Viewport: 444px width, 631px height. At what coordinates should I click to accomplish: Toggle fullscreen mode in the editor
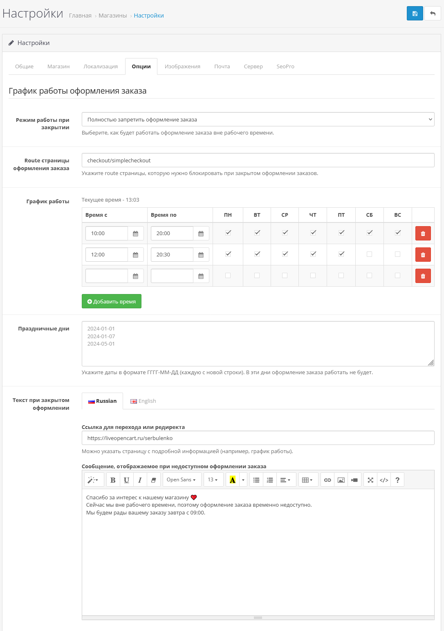coord(370,480)
